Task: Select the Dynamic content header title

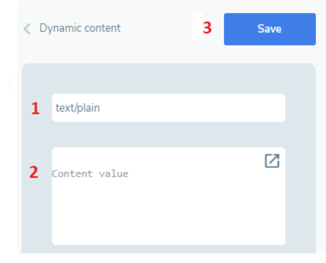Action: click(80, 29)
